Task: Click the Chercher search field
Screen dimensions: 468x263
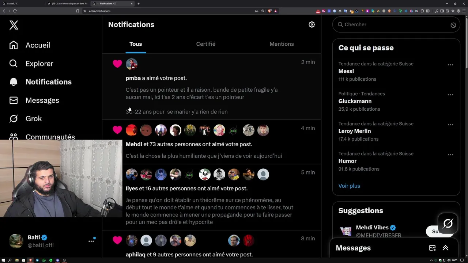Action: (396, 24)
